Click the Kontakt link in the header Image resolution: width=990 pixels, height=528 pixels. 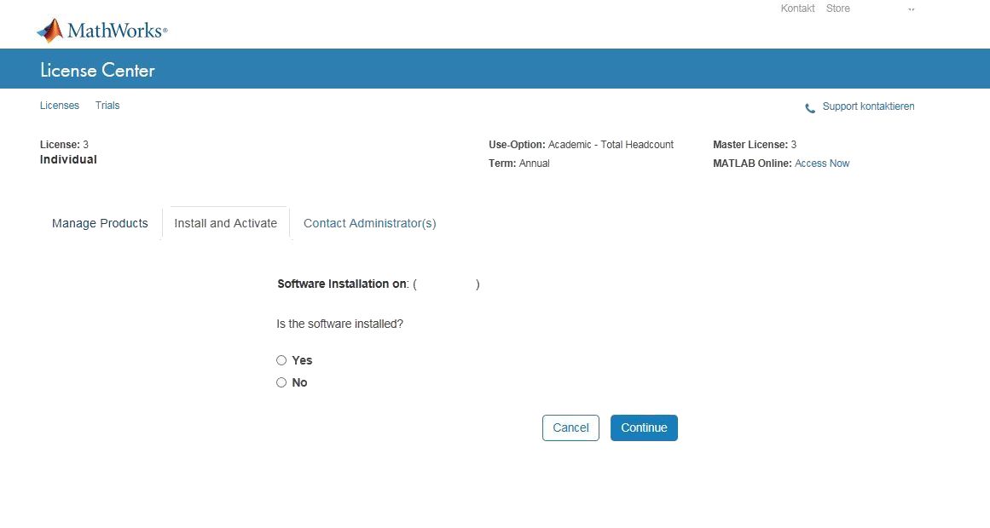point(797,9)
